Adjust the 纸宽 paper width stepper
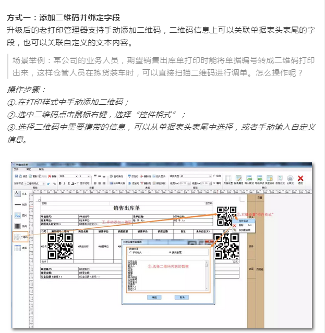 click(x=189, y=183)
